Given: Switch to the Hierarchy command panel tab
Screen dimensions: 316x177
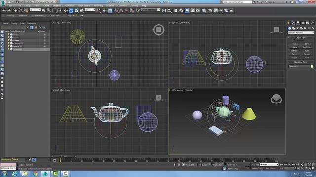Looking at the screenshot, I should click(x=298, y=23).
